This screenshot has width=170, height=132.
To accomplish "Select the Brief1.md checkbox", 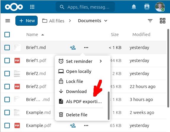I will (7, 48).
